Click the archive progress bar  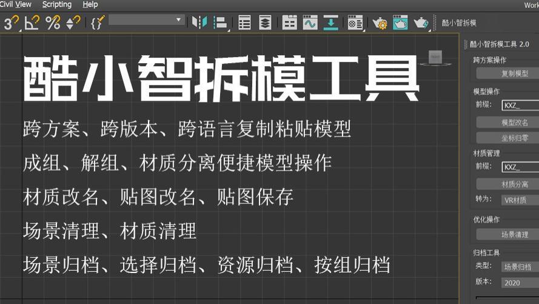click(507, 297)
